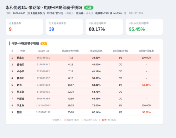Click knight_id 101676386

pyautogui.click(x=43, y=99)
